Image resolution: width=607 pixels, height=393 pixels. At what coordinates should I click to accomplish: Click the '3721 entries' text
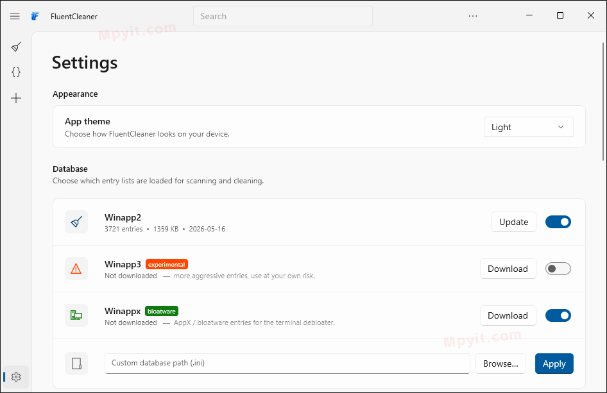123,229
